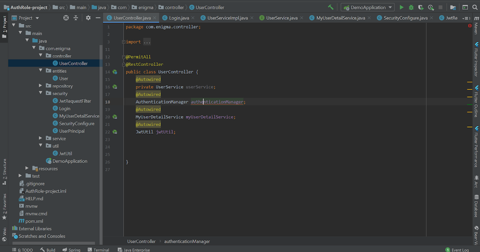This screenshot has height=252, width=480.
Task: Open Search Everywhere magnifier icon
Action: (474, 7)
